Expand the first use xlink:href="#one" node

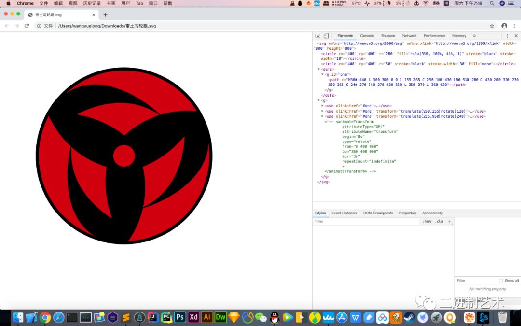click(322, 106)
